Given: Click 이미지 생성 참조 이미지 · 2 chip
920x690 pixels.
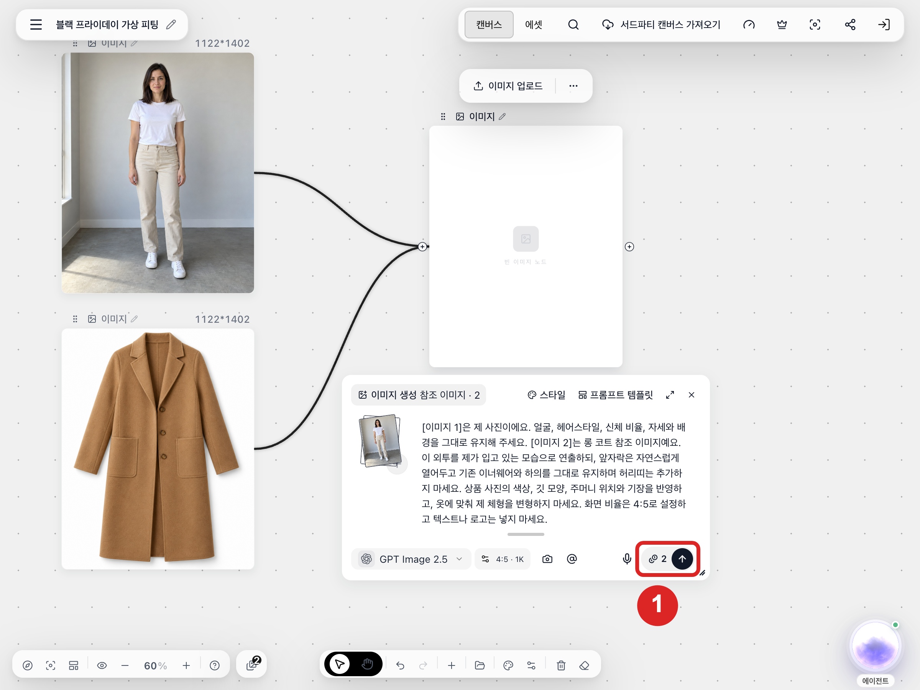Looking at the screenshot, I should coord(419,395).
